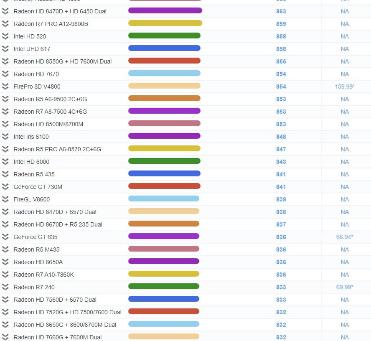The image size is (371, 341).
Task: Expand the Radeon HD 8470D + HD 6450 Dual row
Action: 5,11
